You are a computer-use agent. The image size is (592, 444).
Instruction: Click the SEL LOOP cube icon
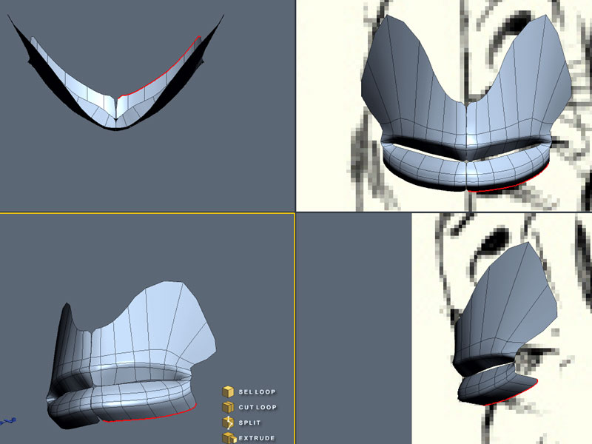pyautogui.click(x=228, y=392)
